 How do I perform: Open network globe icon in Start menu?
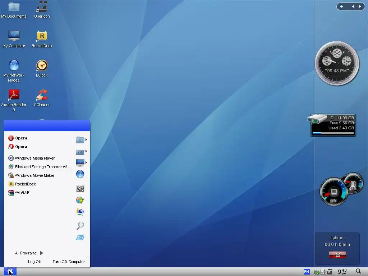80,174
